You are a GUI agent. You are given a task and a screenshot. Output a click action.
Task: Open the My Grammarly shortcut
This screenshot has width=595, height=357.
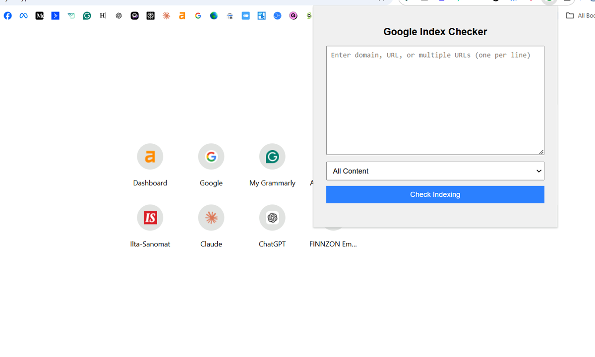coord(272,156)
